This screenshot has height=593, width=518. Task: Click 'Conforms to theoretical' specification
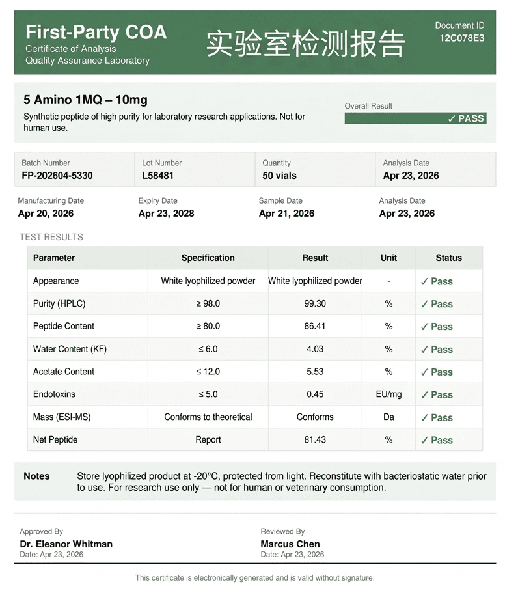(208, 417)
